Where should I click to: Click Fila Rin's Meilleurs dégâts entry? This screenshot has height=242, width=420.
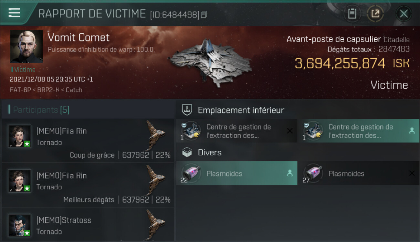[88, 185]
